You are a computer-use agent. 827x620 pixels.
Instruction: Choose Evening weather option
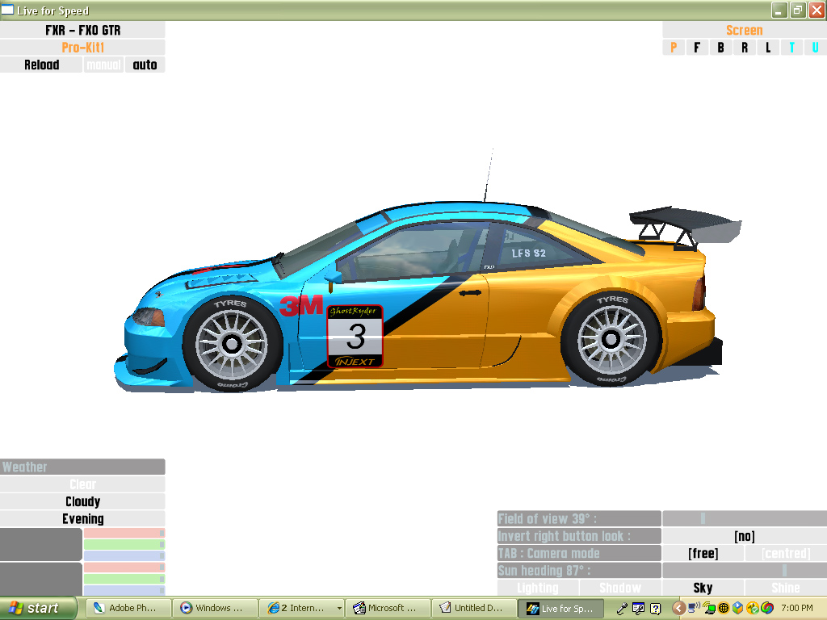83,519
